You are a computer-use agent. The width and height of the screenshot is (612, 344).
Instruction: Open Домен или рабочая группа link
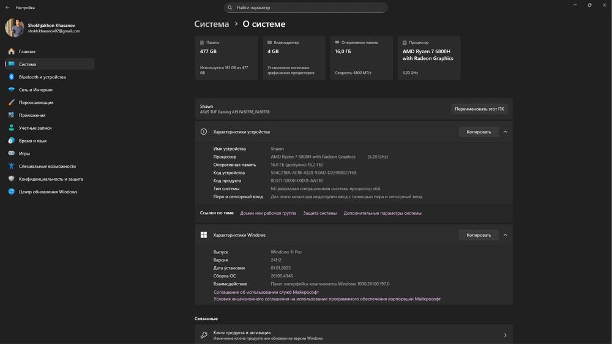coord(268,213)
